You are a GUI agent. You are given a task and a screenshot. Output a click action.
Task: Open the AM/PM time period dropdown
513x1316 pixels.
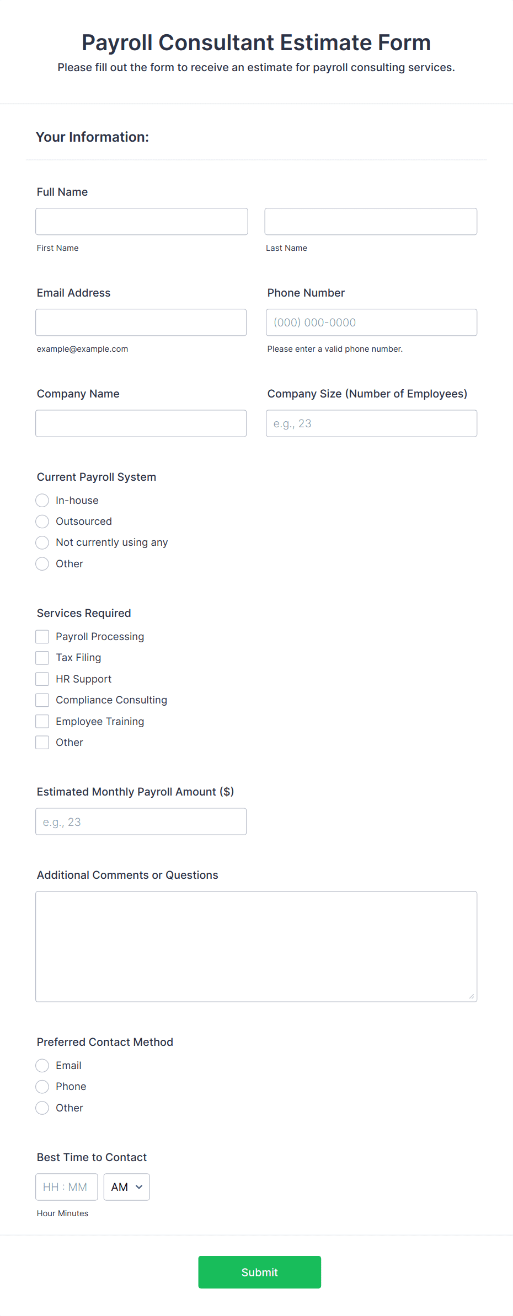126,1186
